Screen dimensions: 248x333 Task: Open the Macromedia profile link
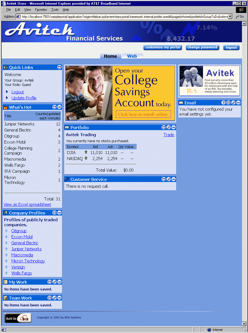click(22, 255)
